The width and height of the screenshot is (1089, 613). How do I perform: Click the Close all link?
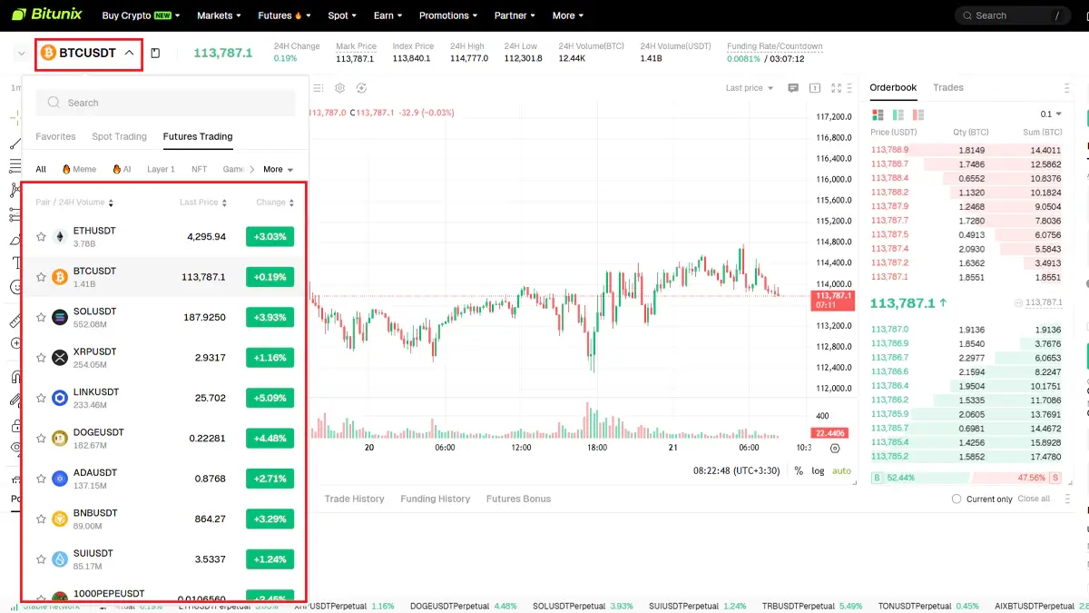(x=1034, y=499)
